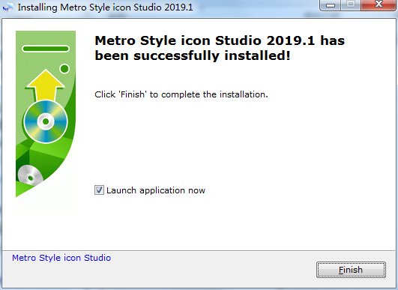
Task: Click the 'Launch application now' label text
Action: (x=156, y=190)
